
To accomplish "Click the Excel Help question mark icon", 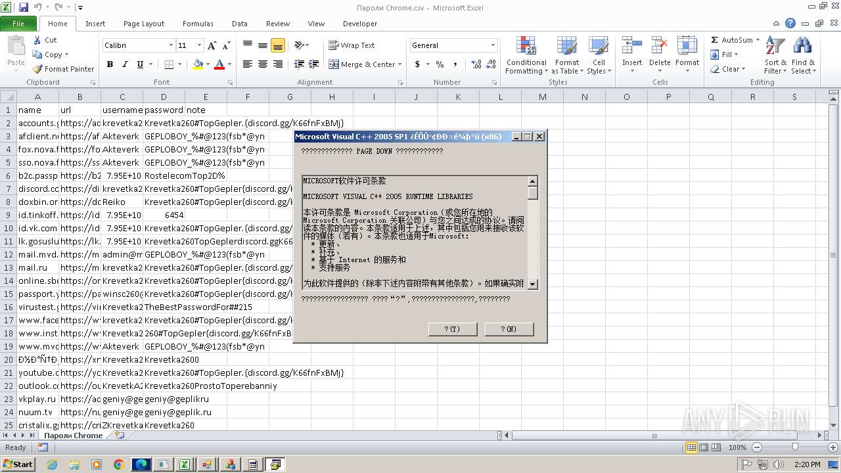I will click(x=790, y=23).
